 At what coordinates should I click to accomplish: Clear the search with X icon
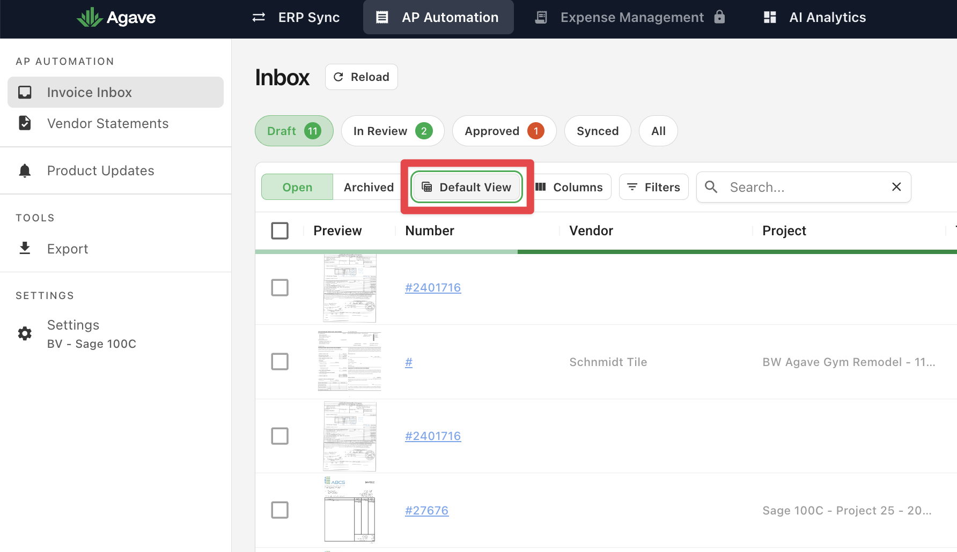pos(896,187)
